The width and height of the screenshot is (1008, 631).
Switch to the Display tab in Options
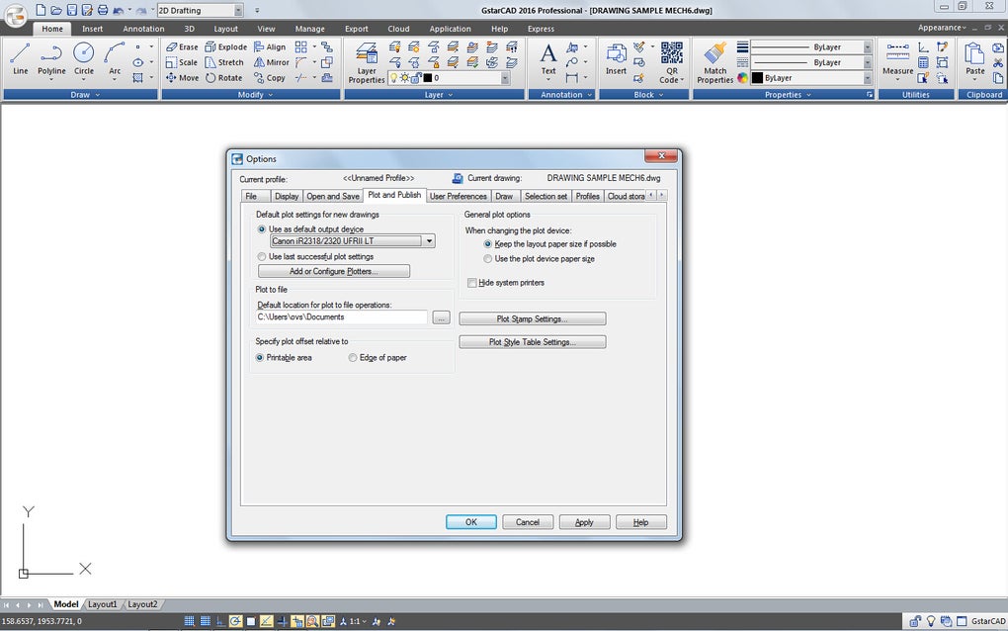pos(286,196)
